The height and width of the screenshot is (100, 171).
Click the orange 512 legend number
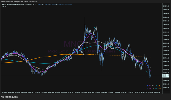tap(160, 88)
